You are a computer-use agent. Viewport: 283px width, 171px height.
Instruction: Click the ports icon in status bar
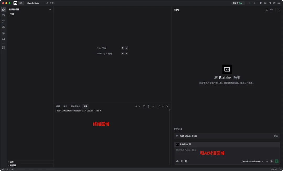click(x=13, y=169)
